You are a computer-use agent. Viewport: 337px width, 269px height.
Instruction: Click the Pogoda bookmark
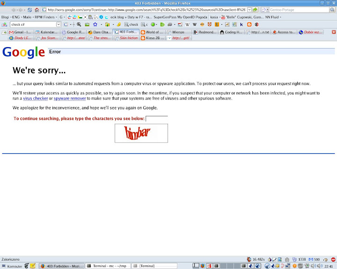pyautogui.click(x=201, y=17)
